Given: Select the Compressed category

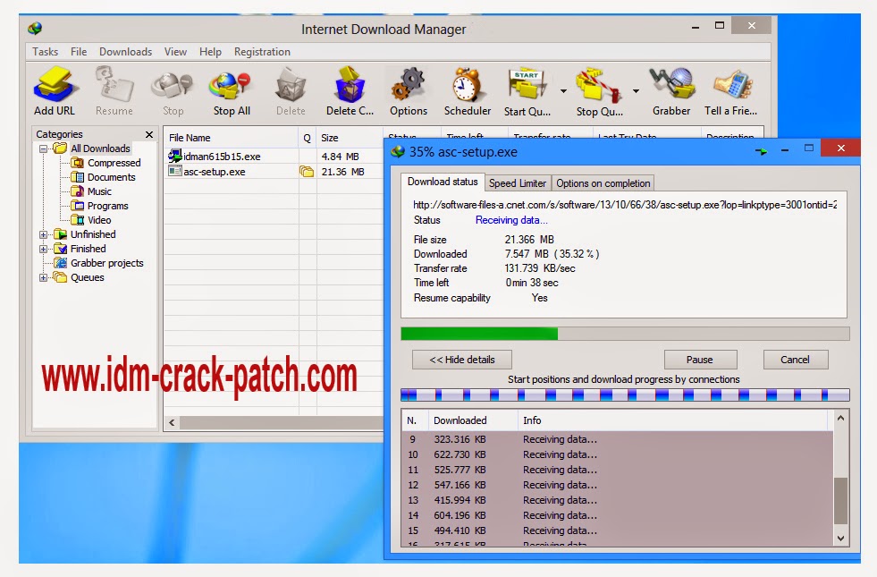Looking at the screenshot, I should click(114, 163).
